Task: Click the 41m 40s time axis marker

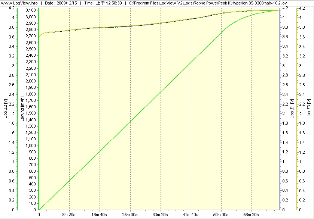Action: click(x=190, y=215)
